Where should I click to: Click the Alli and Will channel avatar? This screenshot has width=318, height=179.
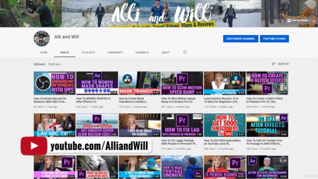(x=42, y=38)
